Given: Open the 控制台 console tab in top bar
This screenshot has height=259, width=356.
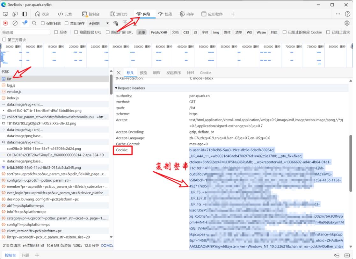Looking at the screenshot, I should [x=91, y=14].
